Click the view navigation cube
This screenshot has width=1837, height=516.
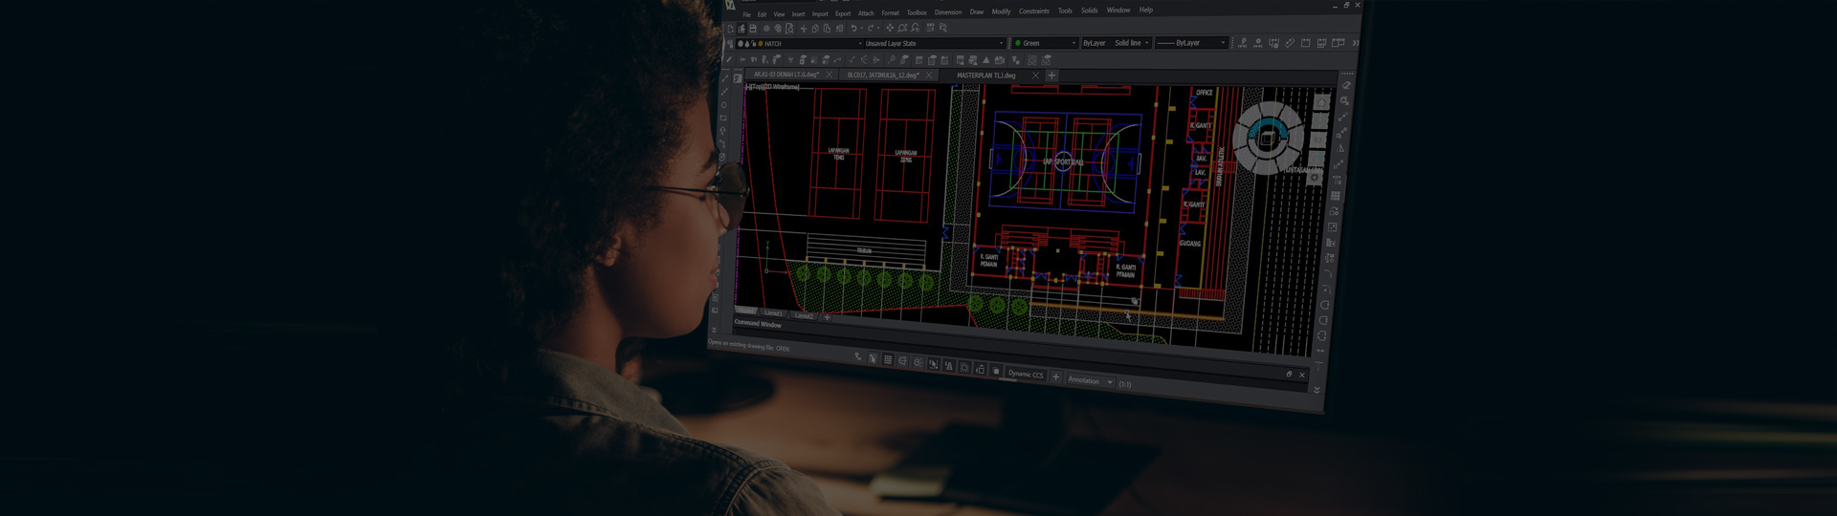point(1268,139)
